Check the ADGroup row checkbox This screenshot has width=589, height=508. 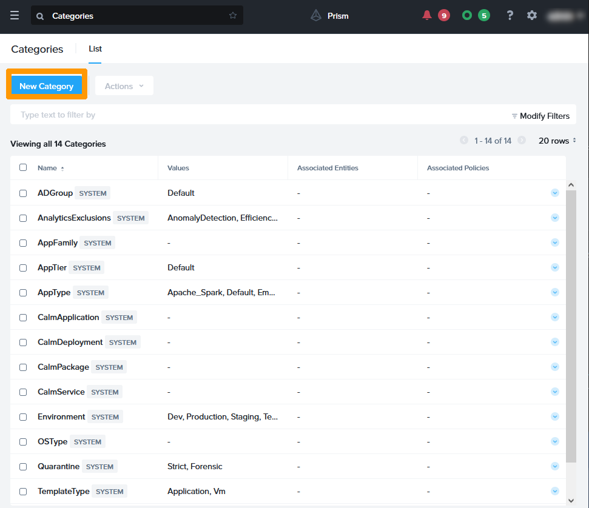[23, 193]
